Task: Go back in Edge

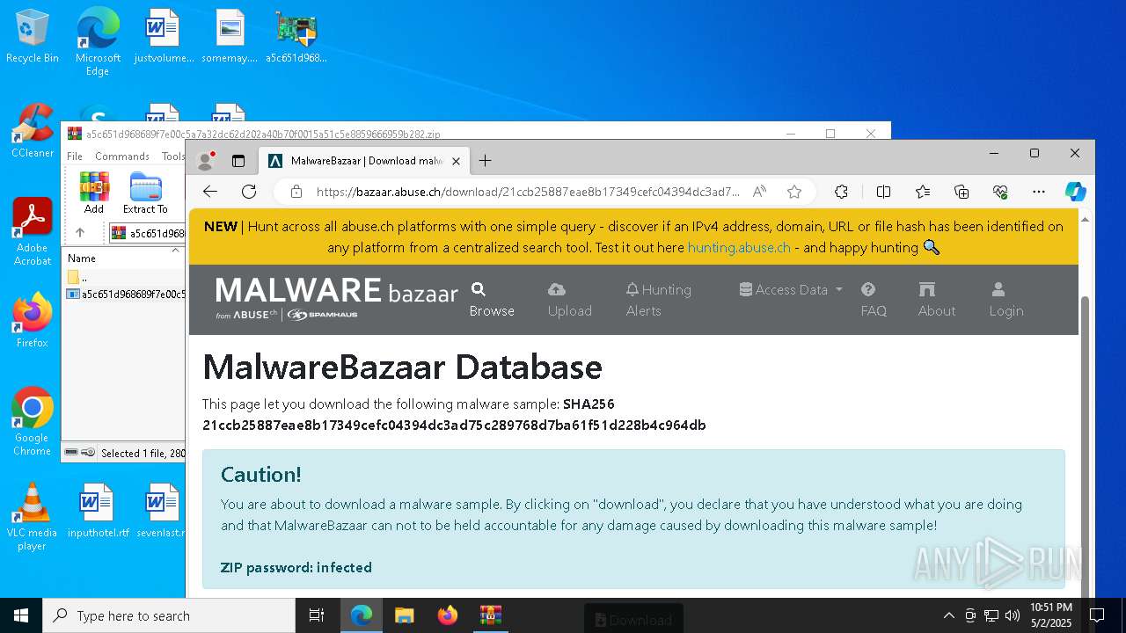Action: point(209,192)
